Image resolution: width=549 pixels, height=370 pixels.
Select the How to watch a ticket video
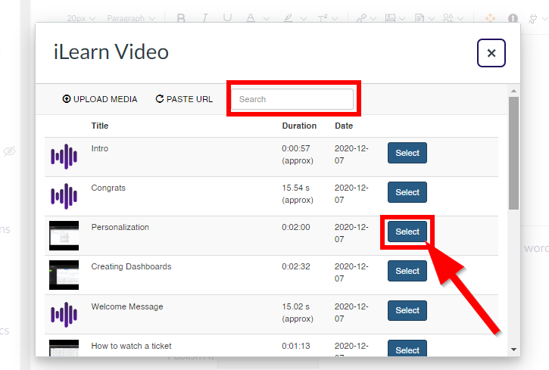click(x=407, y=348)
